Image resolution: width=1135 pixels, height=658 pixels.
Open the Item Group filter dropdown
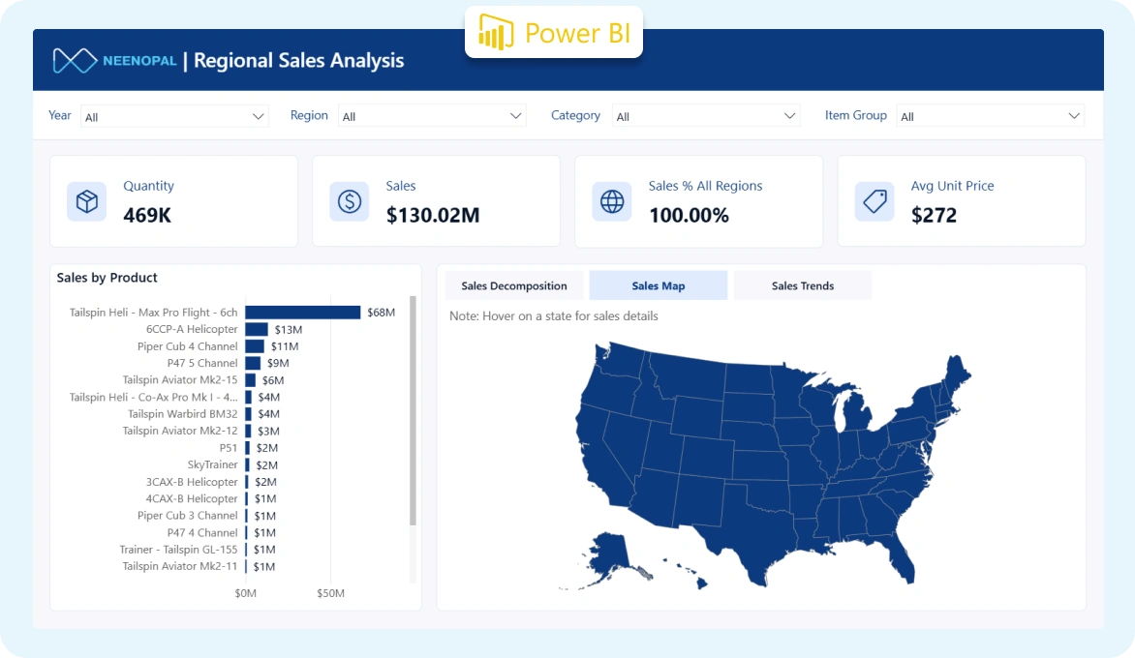click(x=991, y=116)
